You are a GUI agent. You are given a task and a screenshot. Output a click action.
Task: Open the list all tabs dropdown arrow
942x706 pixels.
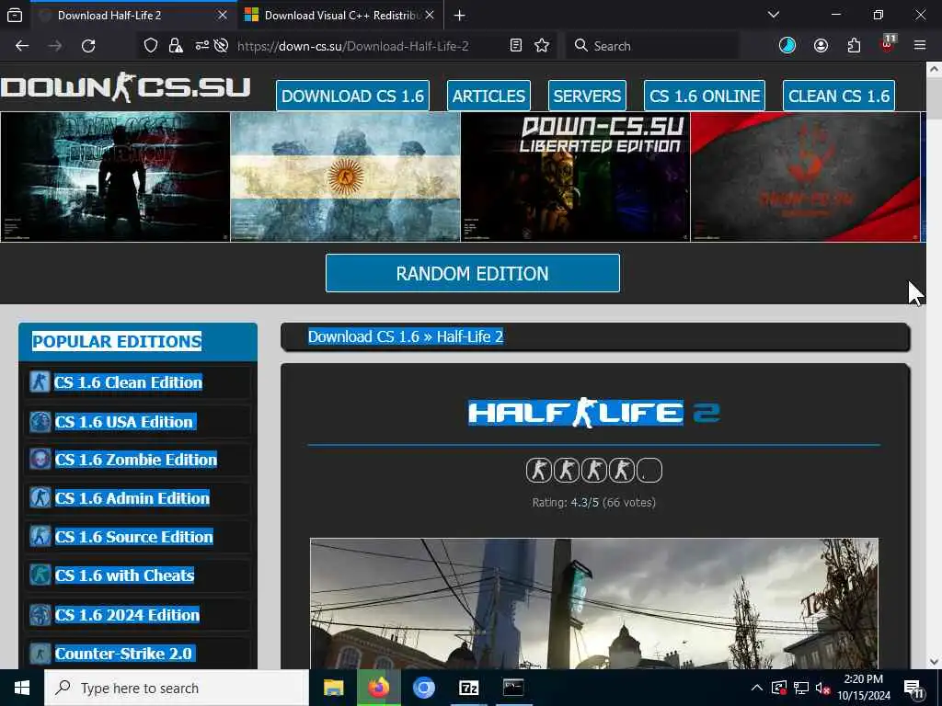(774, 15)
